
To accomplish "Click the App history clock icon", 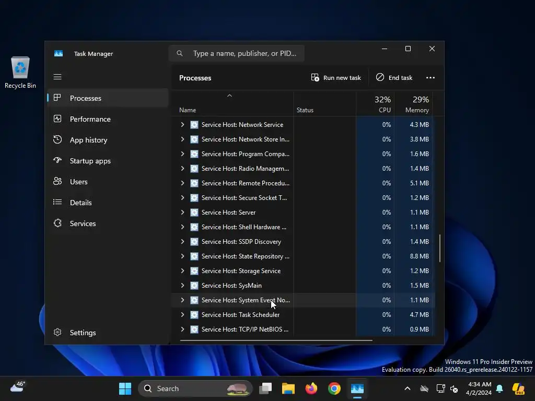I will (57, 139).
